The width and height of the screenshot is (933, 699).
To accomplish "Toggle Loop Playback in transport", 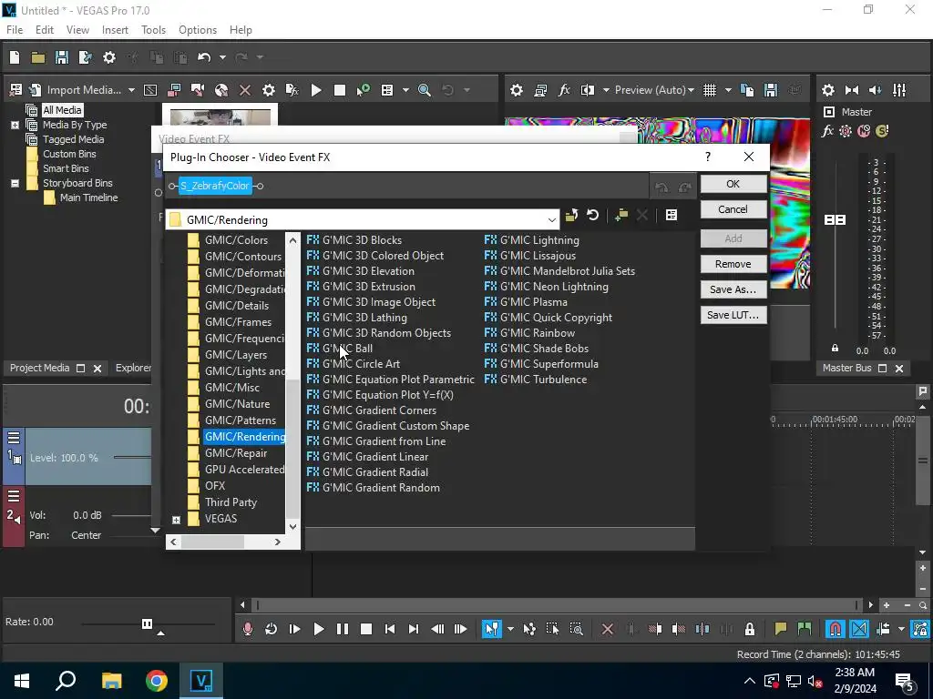I will (x=271, y=629).
